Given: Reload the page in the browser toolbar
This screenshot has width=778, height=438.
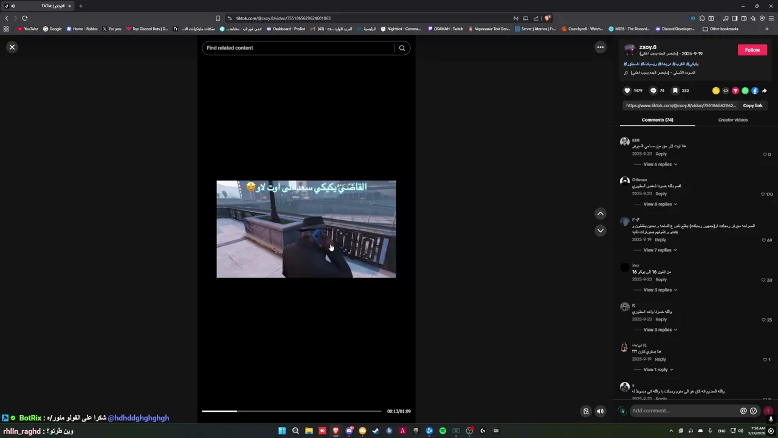Looking at the screenshot, I should [25, 18].
